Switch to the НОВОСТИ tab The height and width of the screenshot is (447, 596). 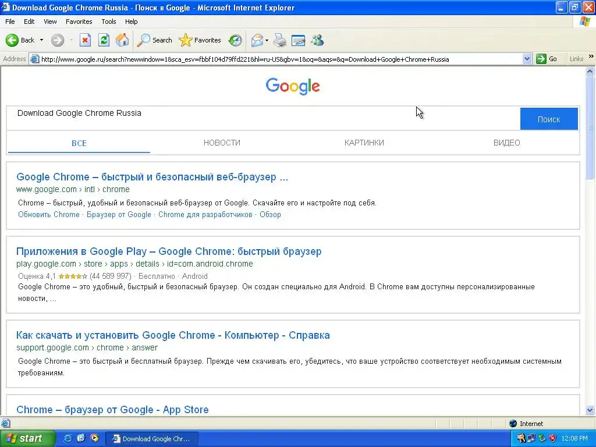tap(222, 143)
